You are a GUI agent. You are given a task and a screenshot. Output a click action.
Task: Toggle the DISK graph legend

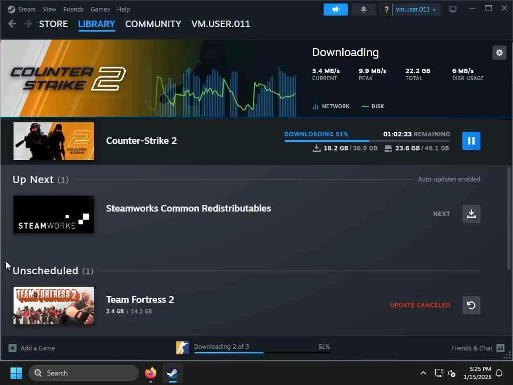point(373,106)
